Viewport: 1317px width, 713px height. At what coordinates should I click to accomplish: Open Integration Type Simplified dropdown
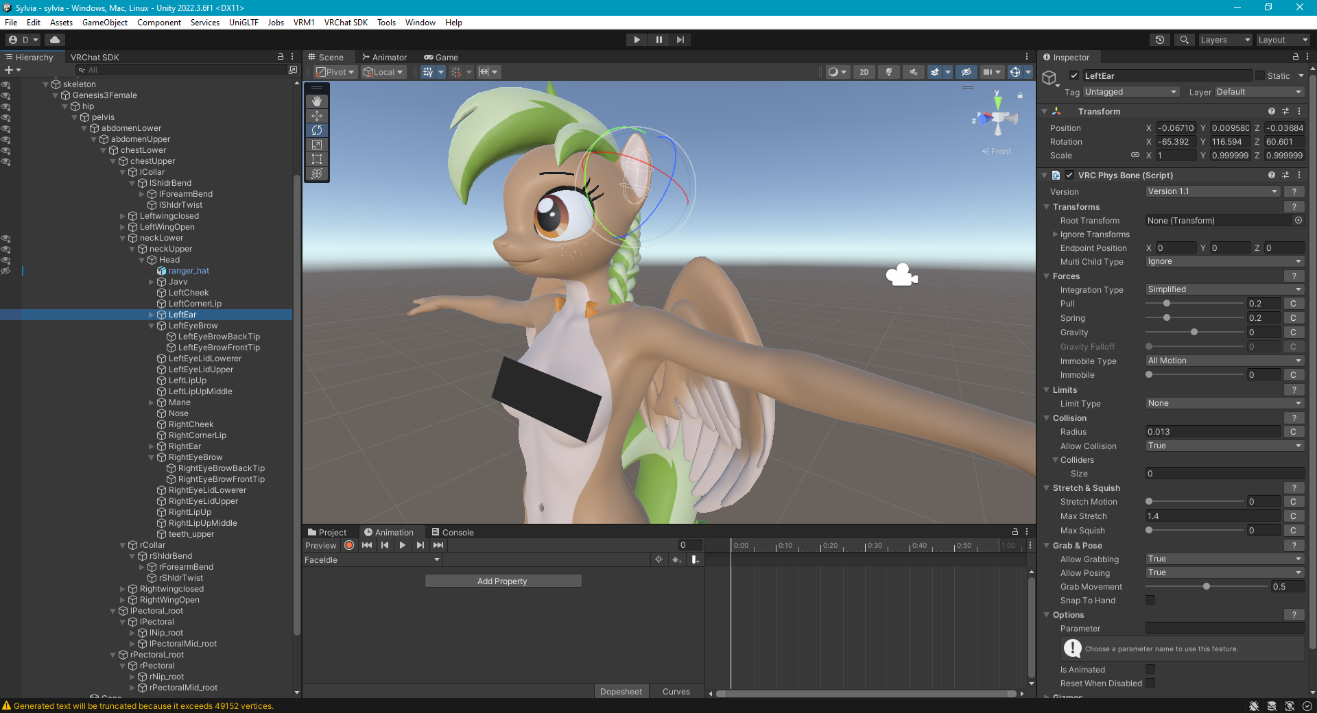(1225, 289)
